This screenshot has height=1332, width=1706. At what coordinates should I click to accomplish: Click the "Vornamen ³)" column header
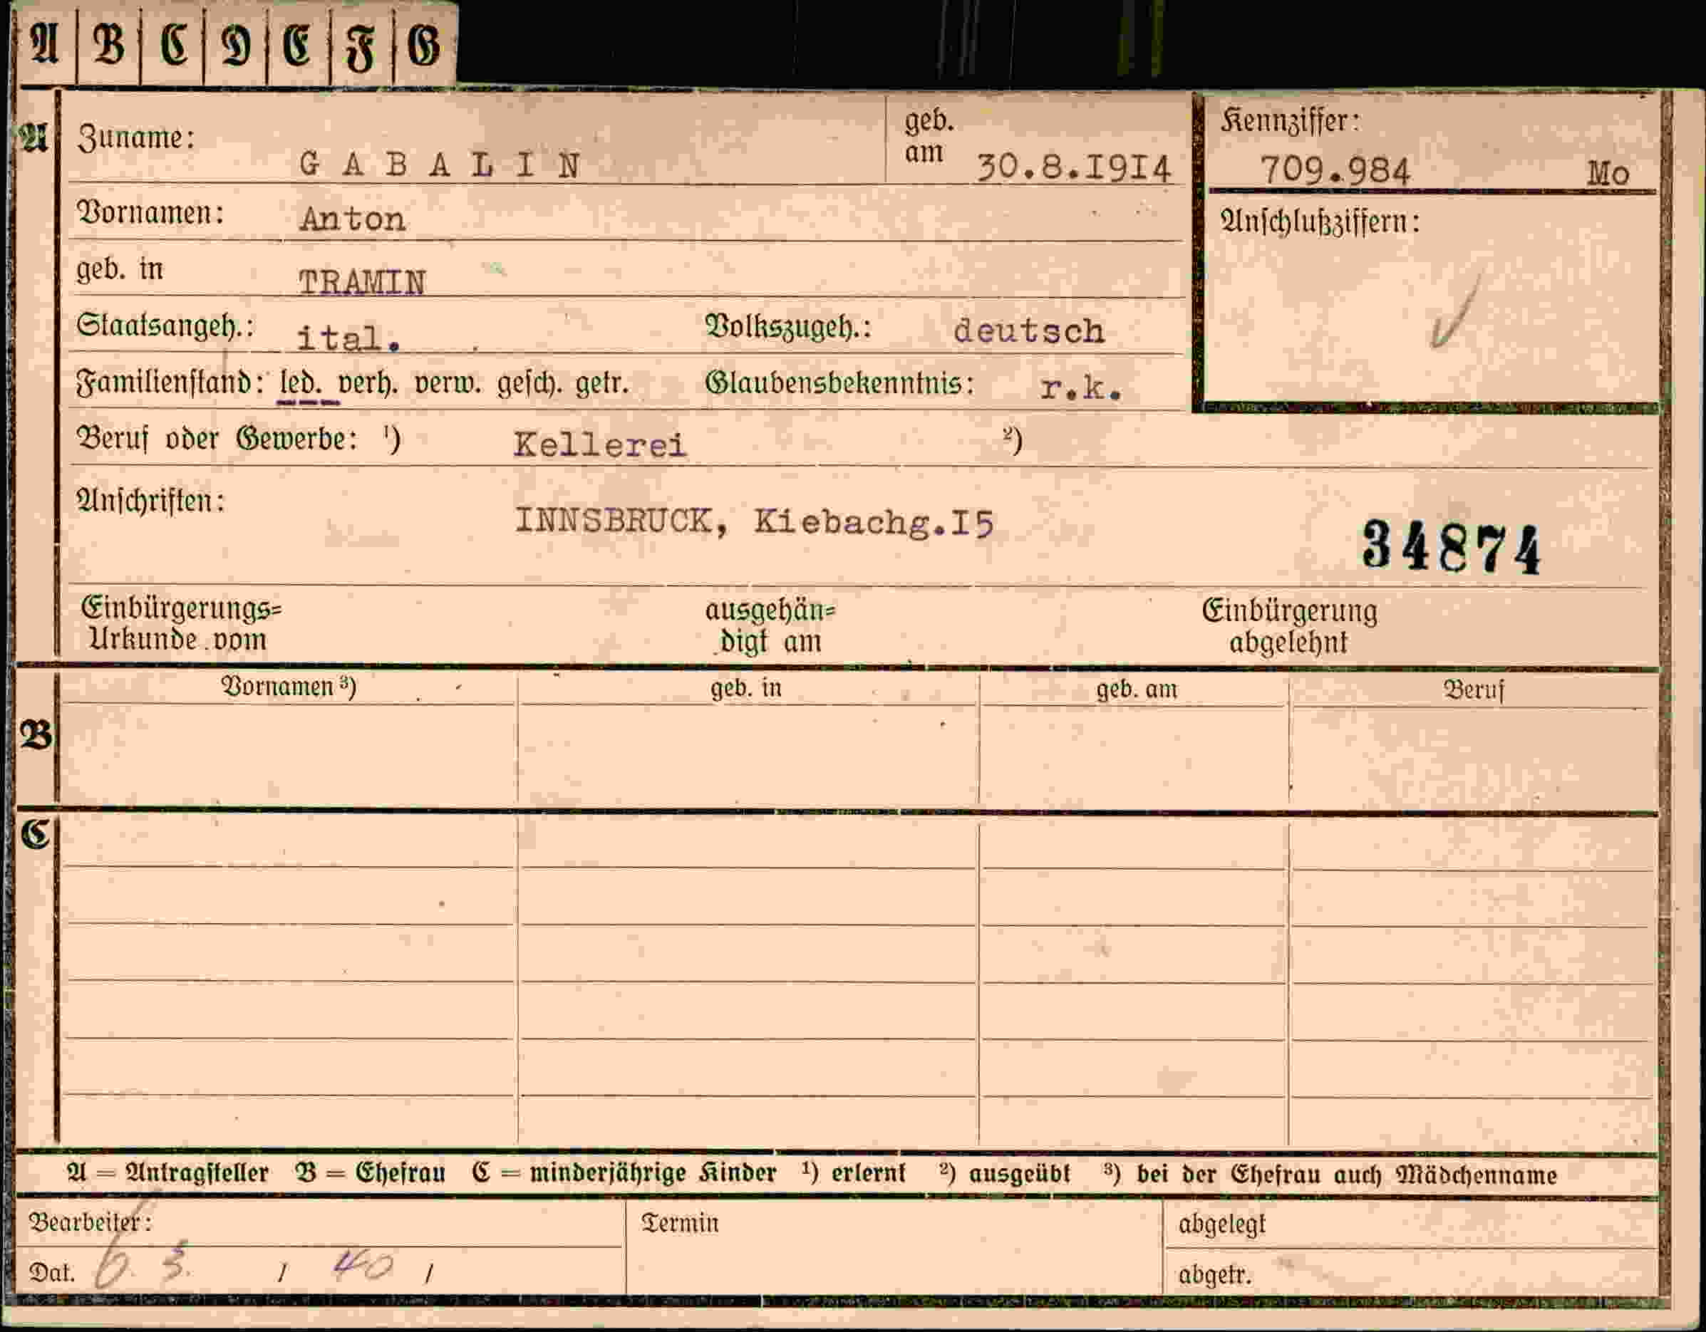coord(289,686)
